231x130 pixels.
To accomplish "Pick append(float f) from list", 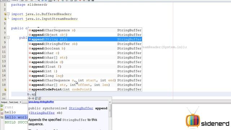I will 85,66.
